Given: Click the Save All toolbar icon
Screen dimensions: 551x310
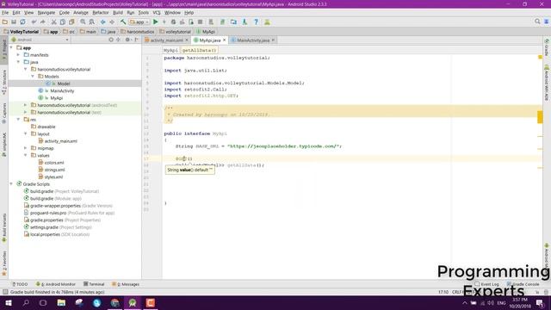Looking at the screenshot, I should click(14, 22).
